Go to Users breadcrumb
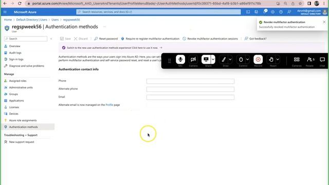 pos(55,20)
